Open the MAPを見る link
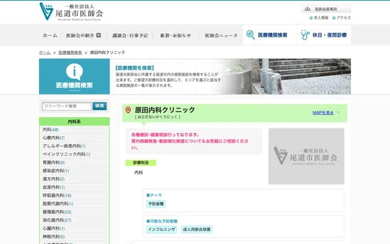Viewport: 390px width, 244px height. pos(323,113)
